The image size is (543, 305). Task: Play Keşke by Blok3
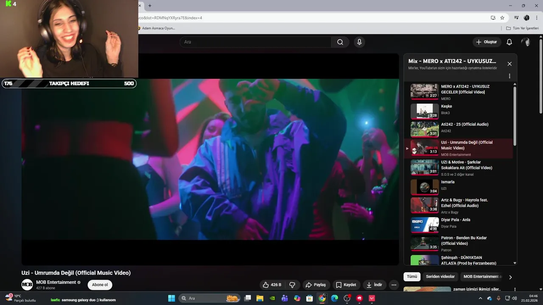pos(458,111)
